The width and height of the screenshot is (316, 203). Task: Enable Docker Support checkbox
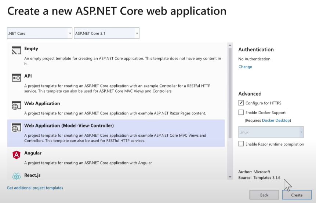pyautogui.click(x=241, y=112)
